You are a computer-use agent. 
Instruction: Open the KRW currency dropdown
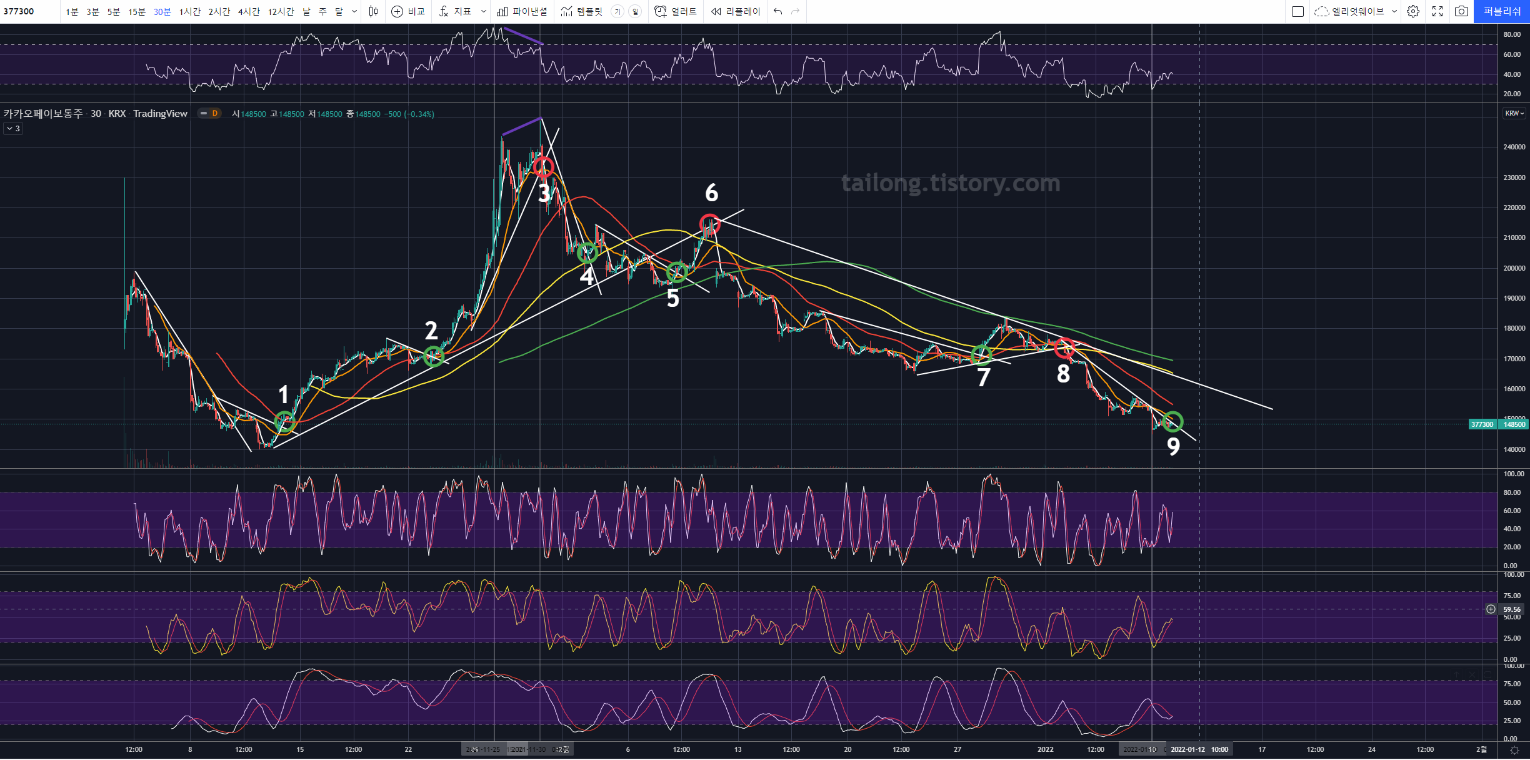pyautogui.click(x=1514, y=113)
